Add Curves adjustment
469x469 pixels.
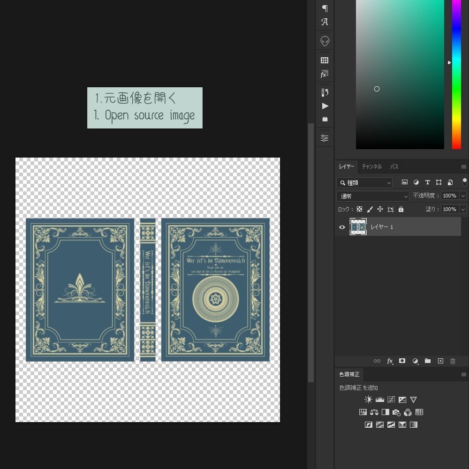tap(391, 400)
